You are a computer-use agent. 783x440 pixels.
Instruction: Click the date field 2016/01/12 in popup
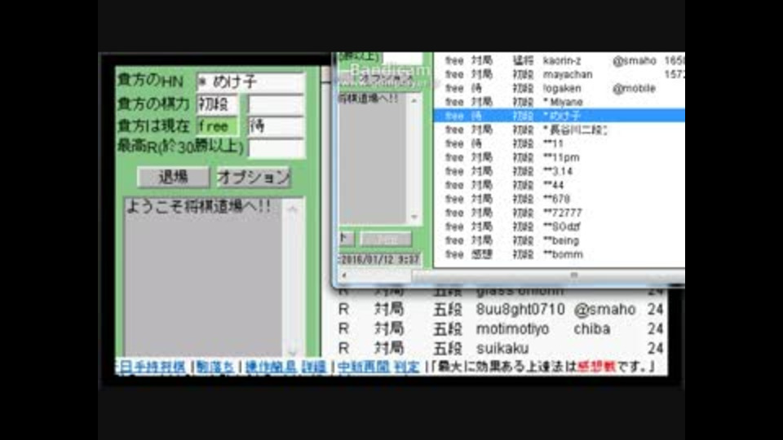[379, 259]
